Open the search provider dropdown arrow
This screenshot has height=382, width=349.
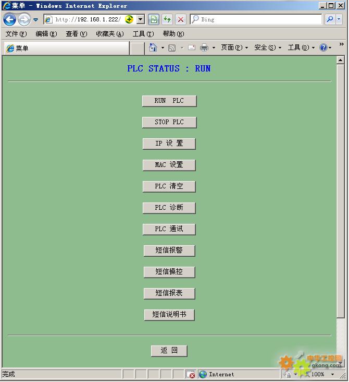coord(339,19)
